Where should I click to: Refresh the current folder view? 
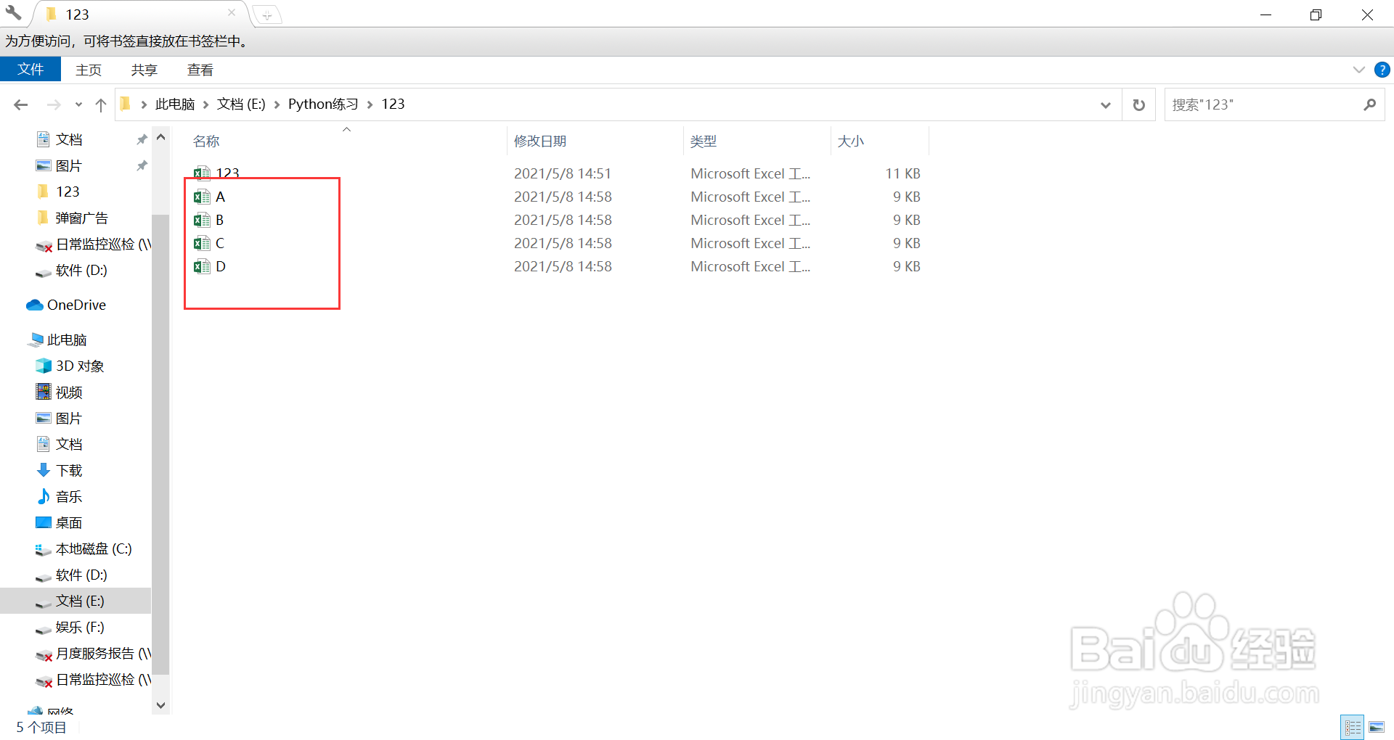1139,105
